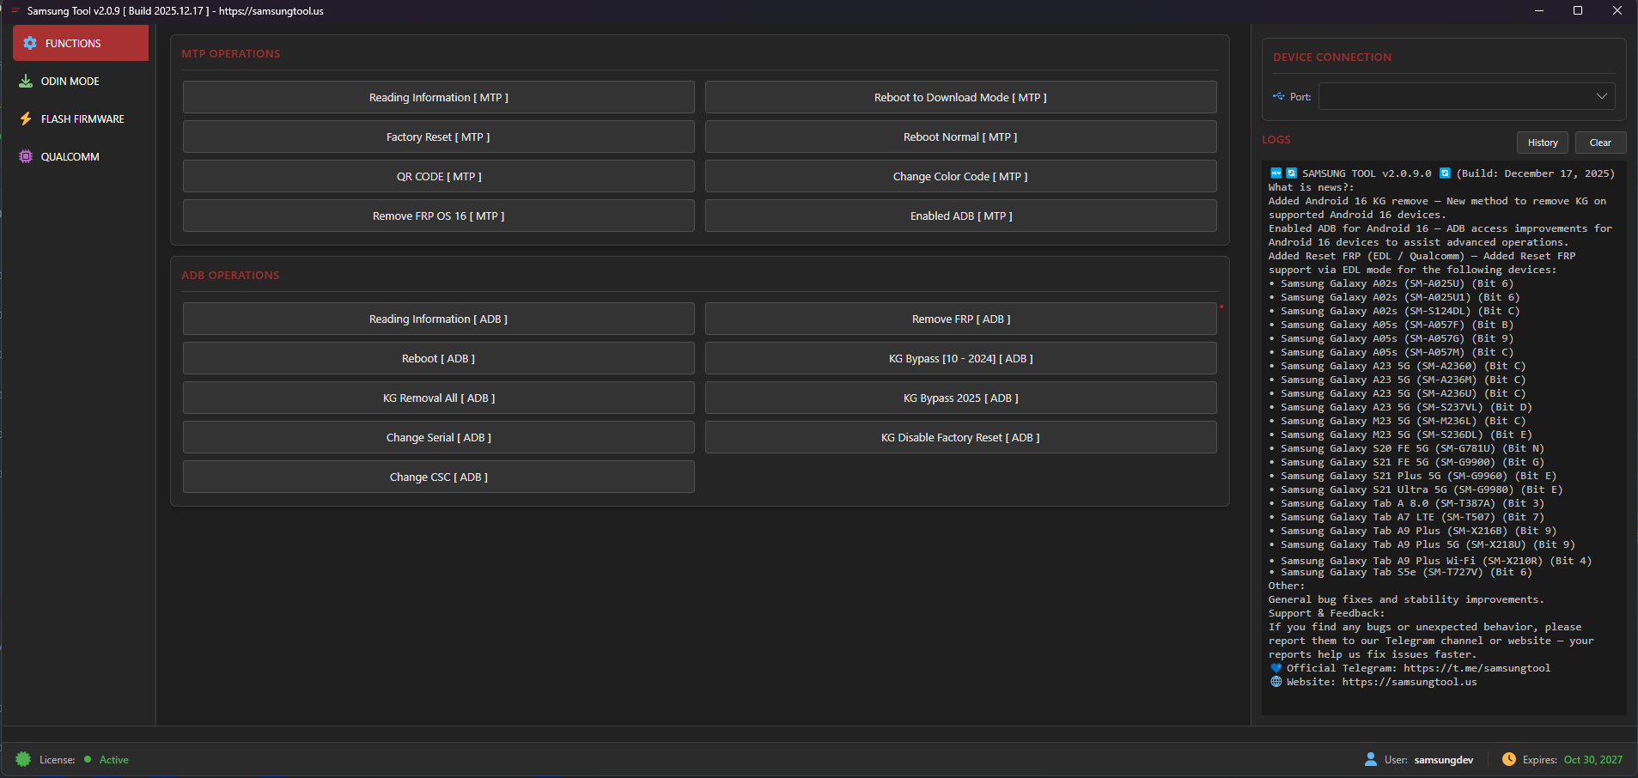Click the clock icon beside Expires

[x=1508, y=759]
